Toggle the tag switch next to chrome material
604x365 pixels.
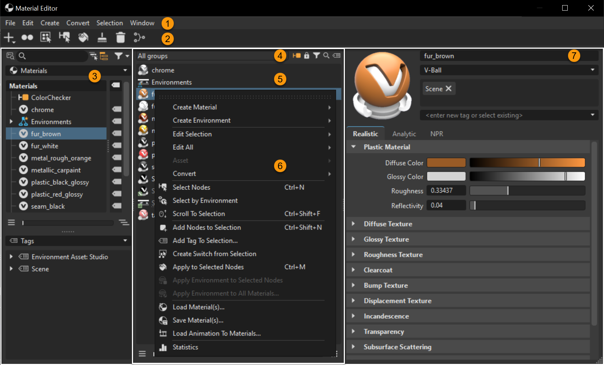tap(116, 109)
